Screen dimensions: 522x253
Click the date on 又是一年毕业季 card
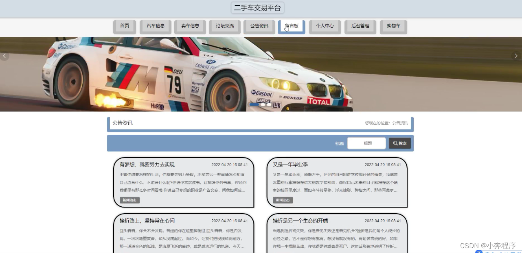(x=383, y=165)
